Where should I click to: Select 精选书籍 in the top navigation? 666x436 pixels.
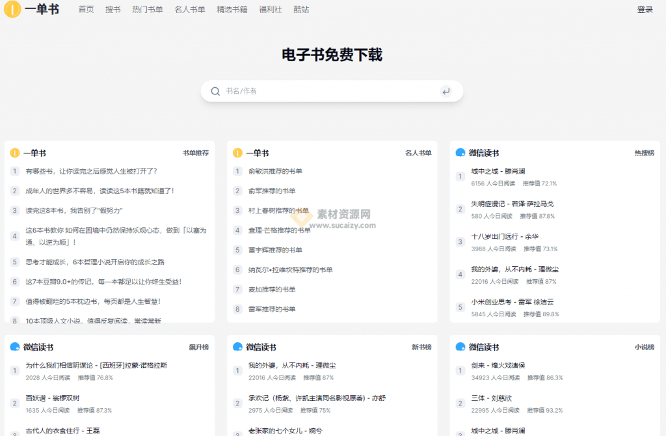[232, 9]
